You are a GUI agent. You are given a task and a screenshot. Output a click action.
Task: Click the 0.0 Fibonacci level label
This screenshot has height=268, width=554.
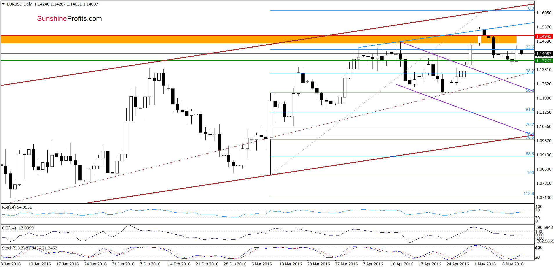[x=531, y=8]
